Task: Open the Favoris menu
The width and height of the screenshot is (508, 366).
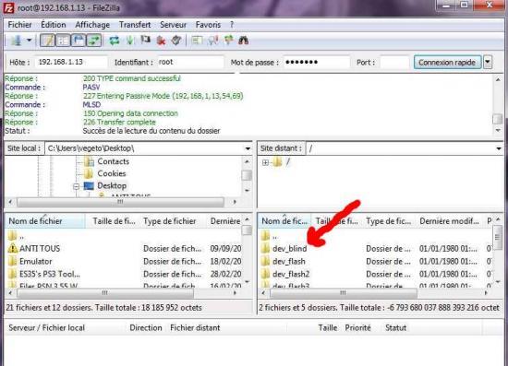Action: click(x=208, y=25)
